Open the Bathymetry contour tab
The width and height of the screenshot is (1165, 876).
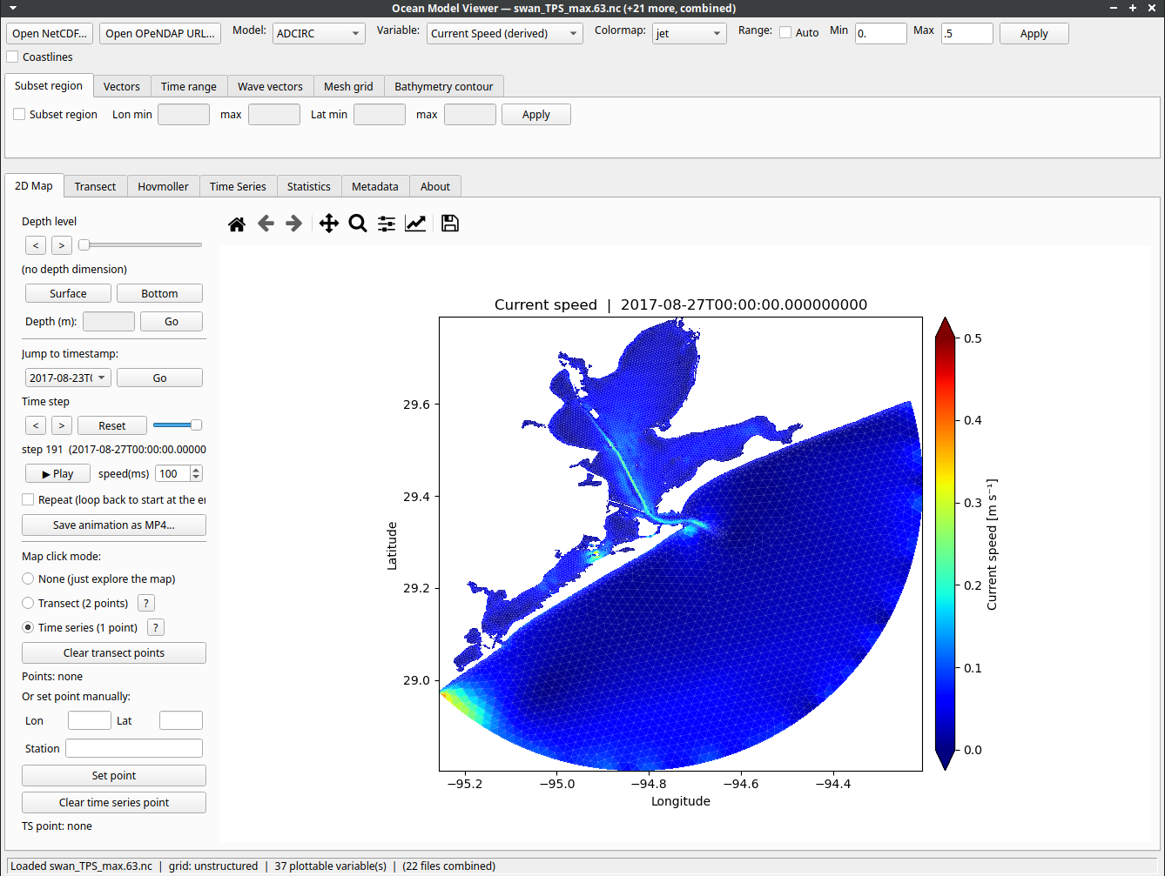point(443,86)
